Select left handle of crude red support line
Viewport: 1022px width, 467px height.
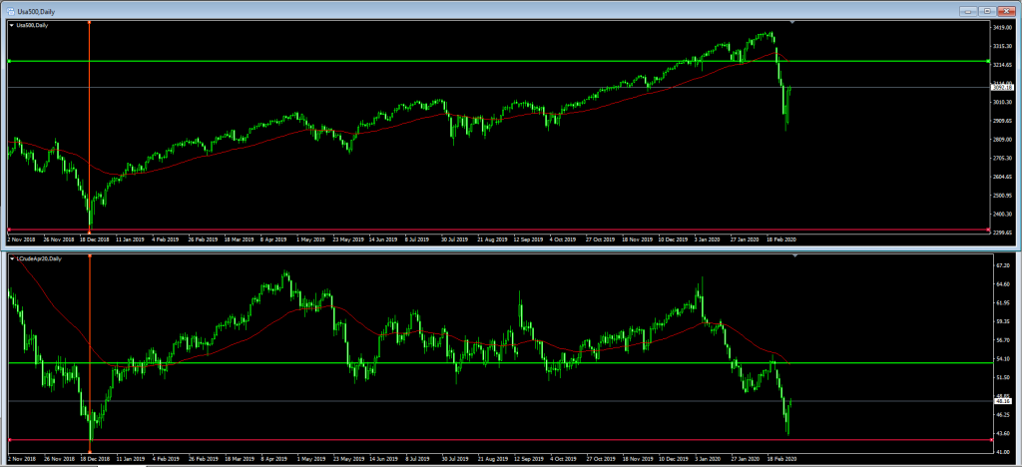(x=9, y=440)
